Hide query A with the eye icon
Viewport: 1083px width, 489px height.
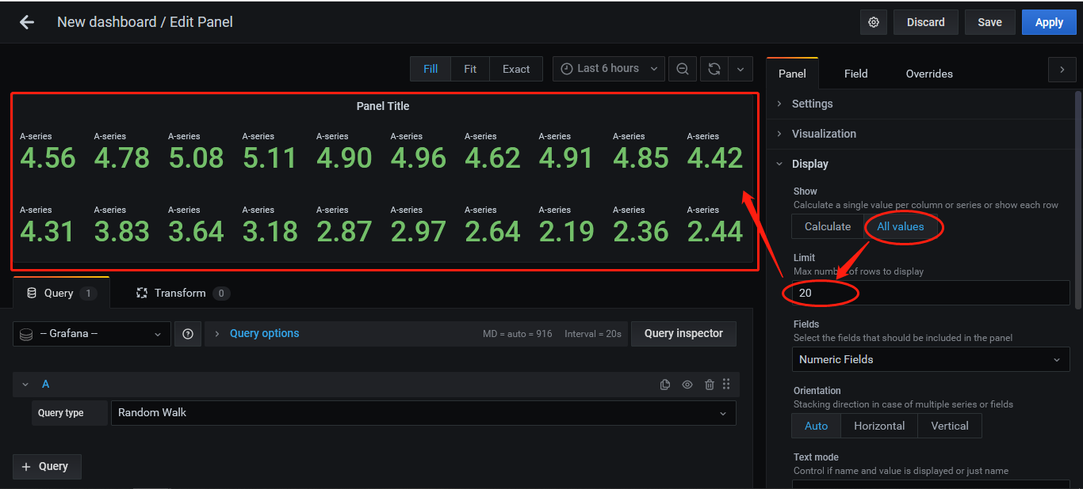[x=687, y=384]
